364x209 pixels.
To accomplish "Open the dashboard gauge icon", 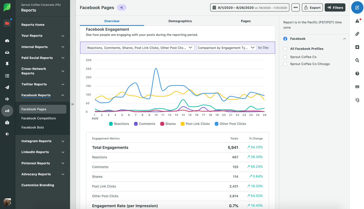I will [7, 41].
